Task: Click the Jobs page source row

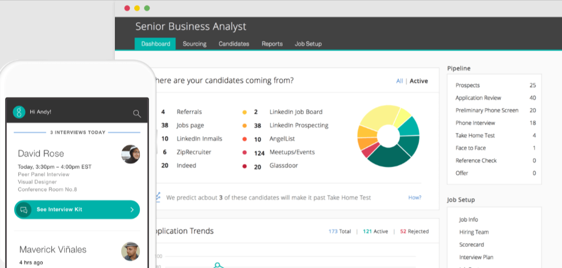Action: pyautogui.click(x=183, y=126)
